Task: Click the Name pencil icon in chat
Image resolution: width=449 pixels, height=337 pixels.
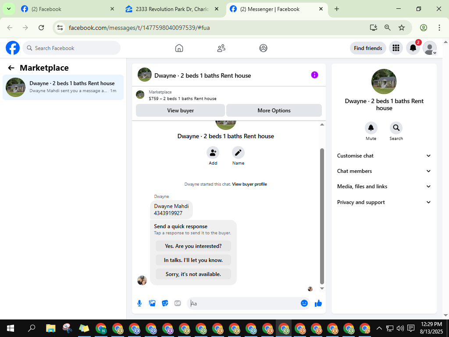Action: (238, 153)
